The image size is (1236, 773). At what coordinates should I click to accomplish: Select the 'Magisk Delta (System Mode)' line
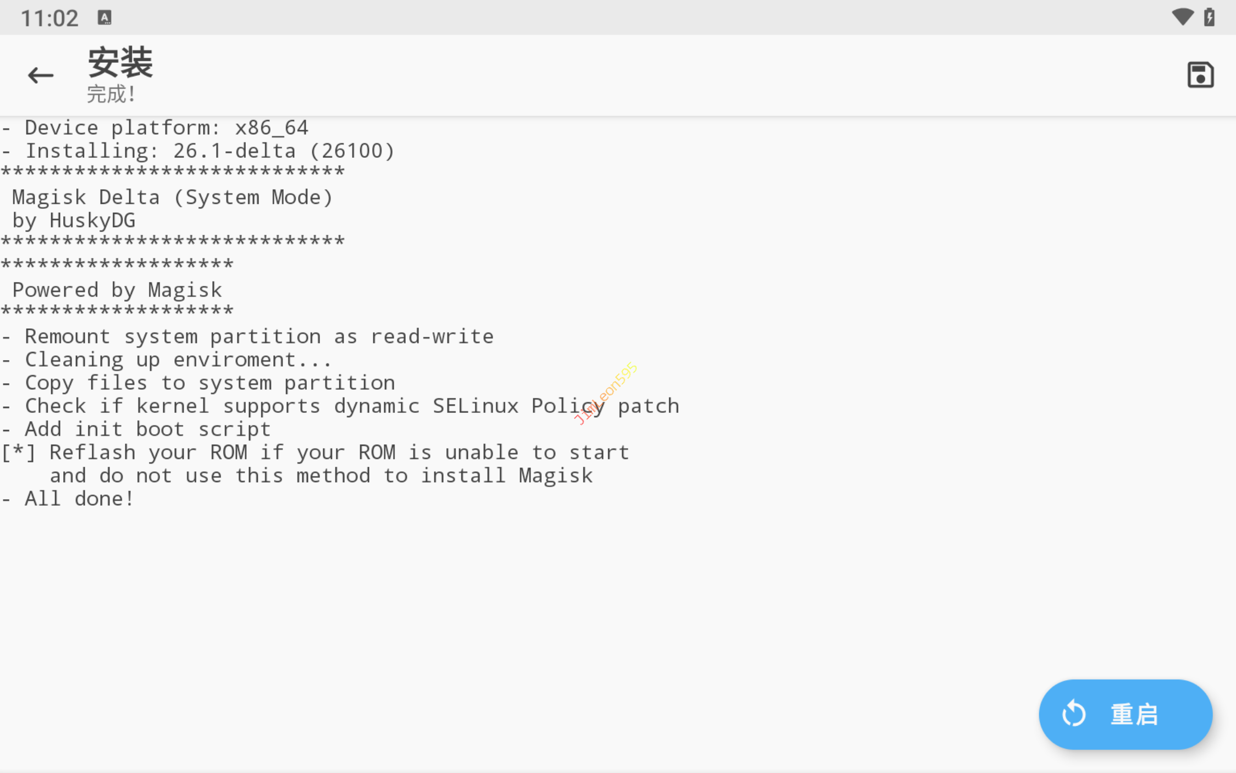(x=172, y=197)
